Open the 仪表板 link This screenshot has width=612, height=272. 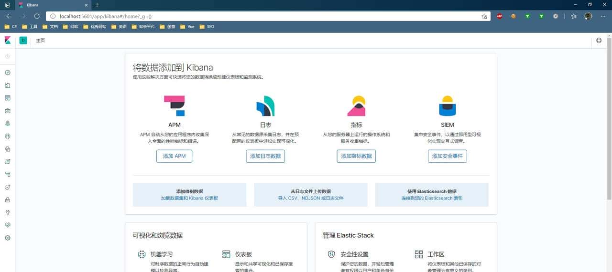pos(243,254)
